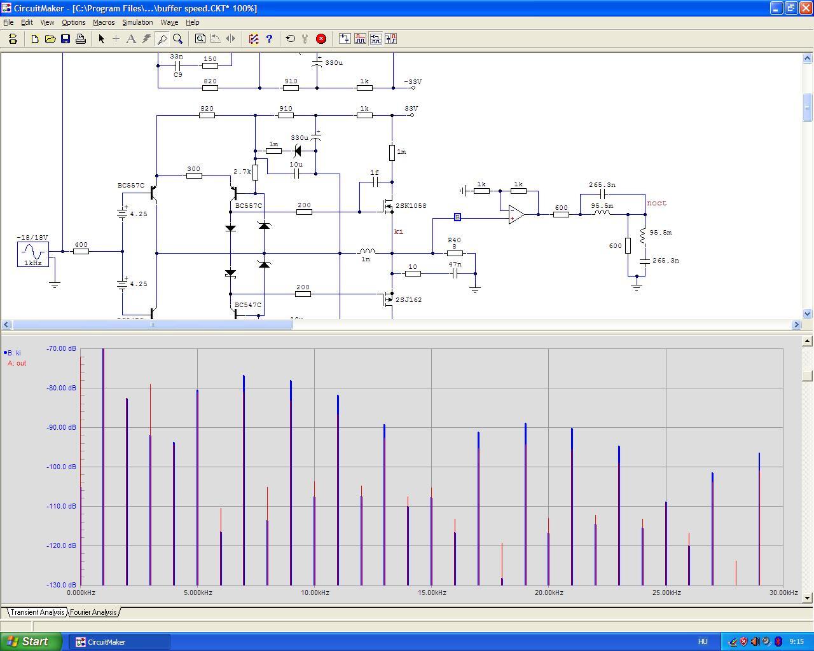
Task: Click the Open folder toolbar icon
Action: tap(50, 39)
